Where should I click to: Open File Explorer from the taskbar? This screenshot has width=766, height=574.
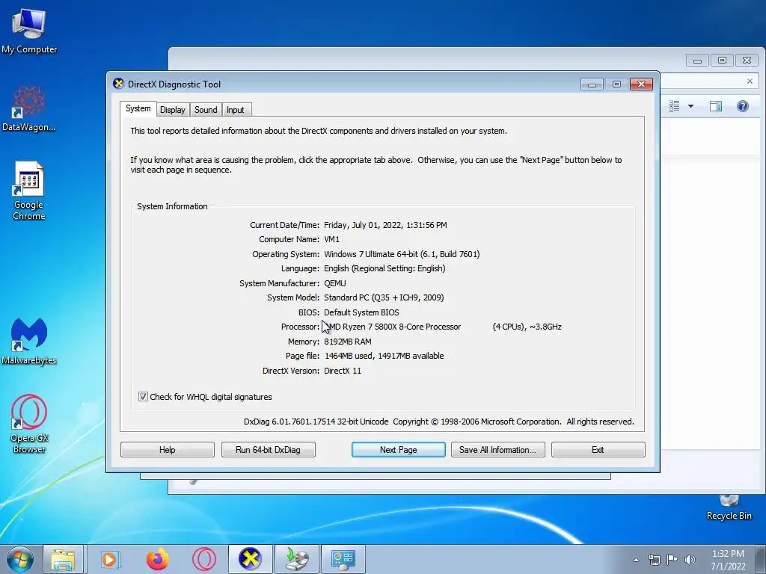[x=64, y=559]
